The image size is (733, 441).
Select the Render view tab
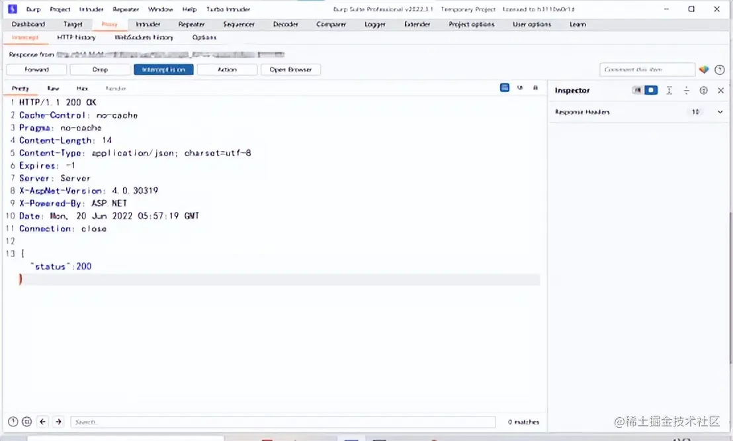[x=116, y=88]
